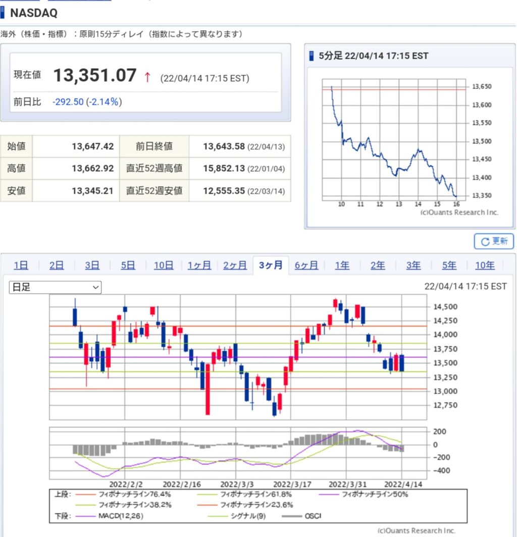Show the 2年 chart range
The width and height of the screenshot is (517, 537).
point(378,265)
